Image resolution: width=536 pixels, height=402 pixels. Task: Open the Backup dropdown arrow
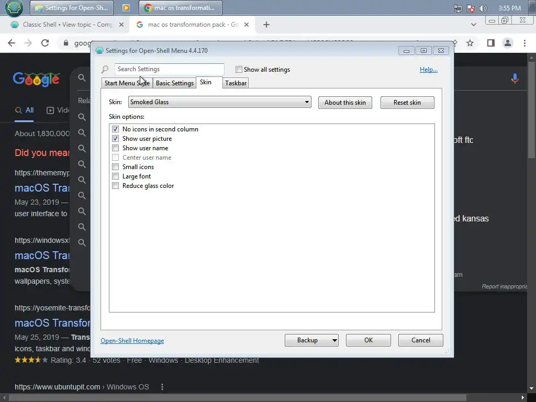[334, 340]
